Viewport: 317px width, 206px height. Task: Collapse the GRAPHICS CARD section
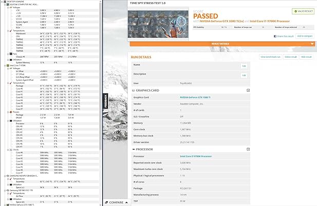pyautogui.click(x=248, y=90)
